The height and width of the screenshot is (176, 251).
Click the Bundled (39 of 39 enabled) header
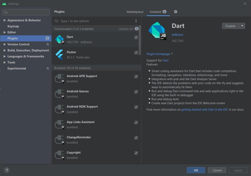point(72,68)
